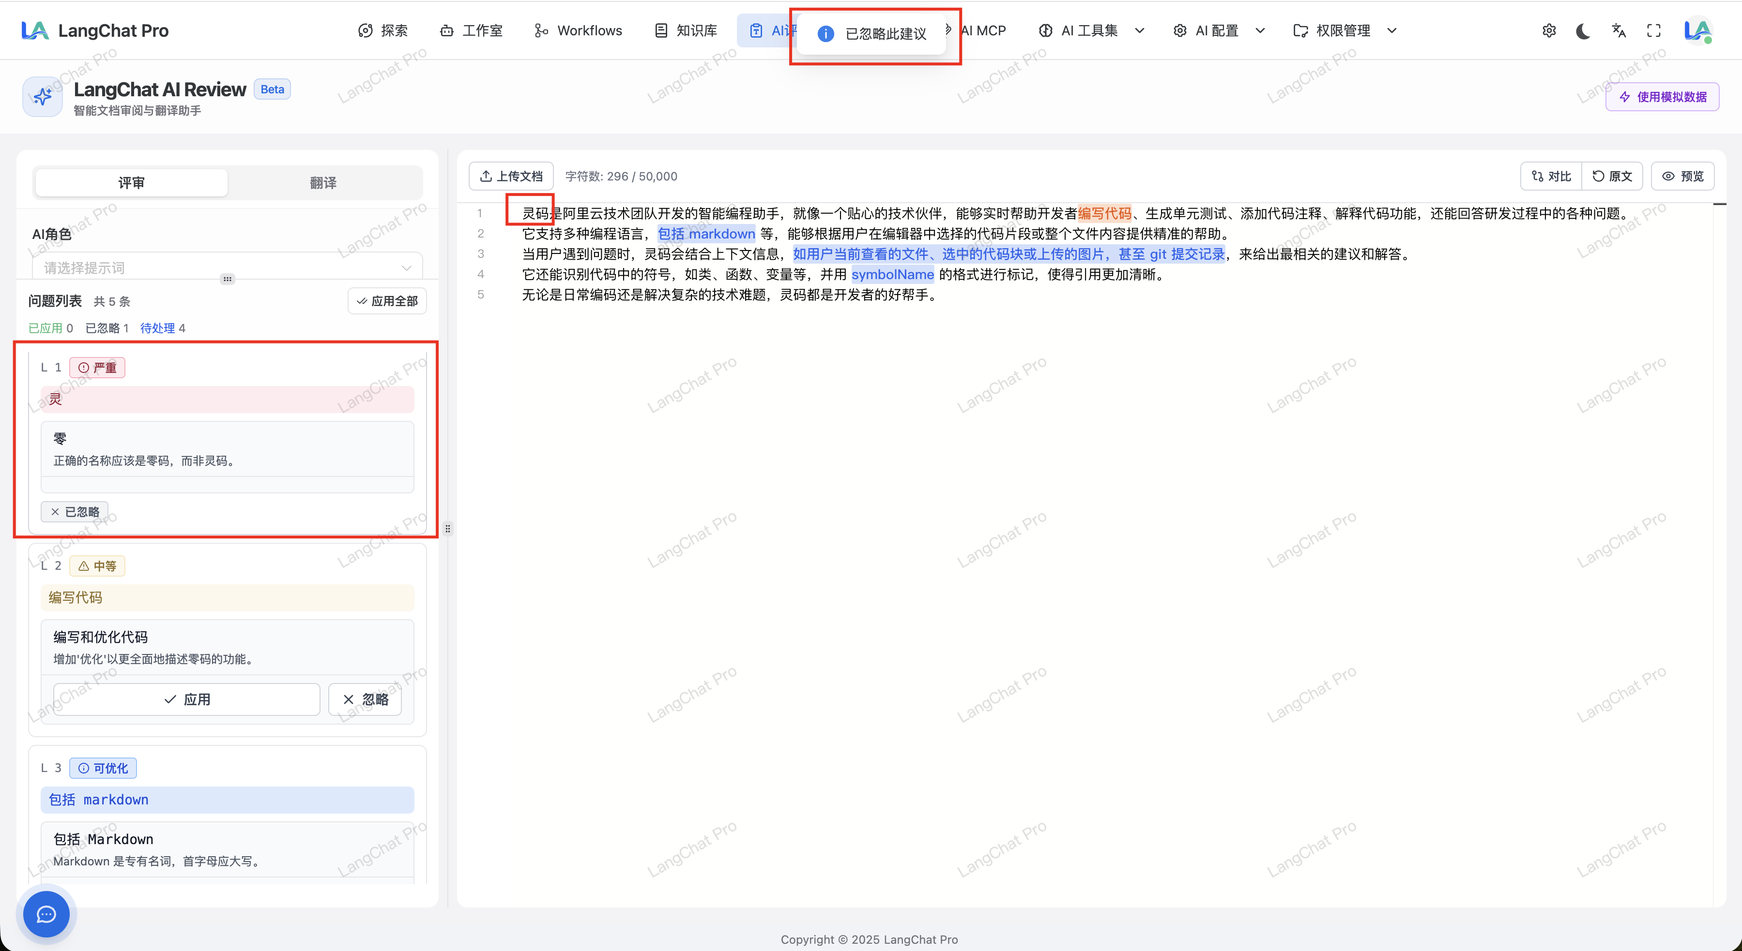The width and height of the screenshot is (1742, 951).
Task: Filter issues by 待处理 status
Action: coord(162,328)
